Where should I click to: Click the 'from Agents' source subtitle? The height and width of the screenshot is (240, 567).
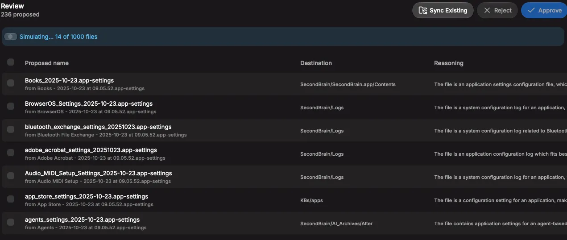[86, 228]
